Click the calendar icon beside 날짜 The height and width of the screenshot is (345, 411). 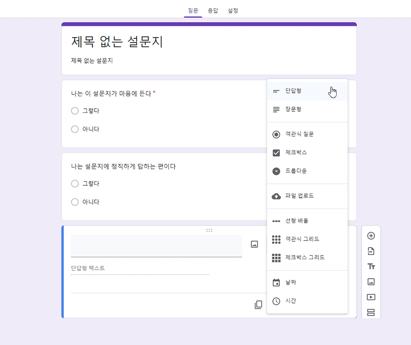pyautogui.click(x=276, y=282)
